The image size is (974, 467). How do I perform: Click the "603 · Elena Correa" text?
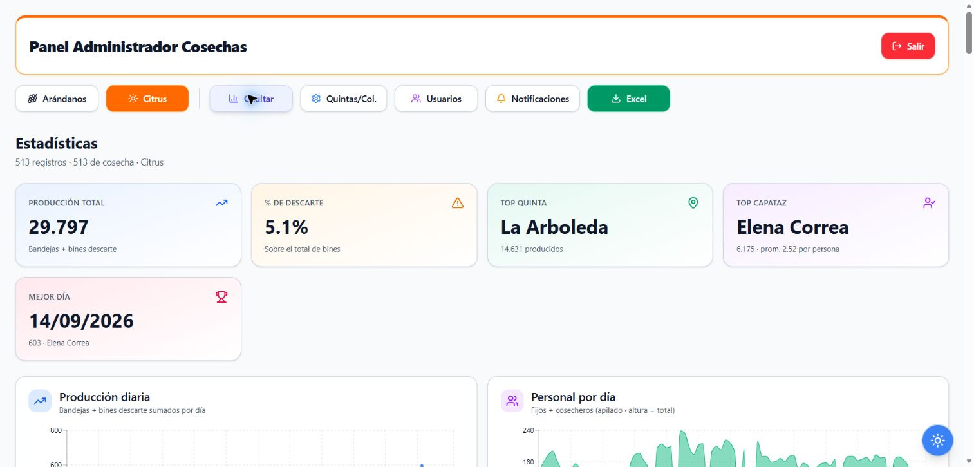[x=59, y=343]
